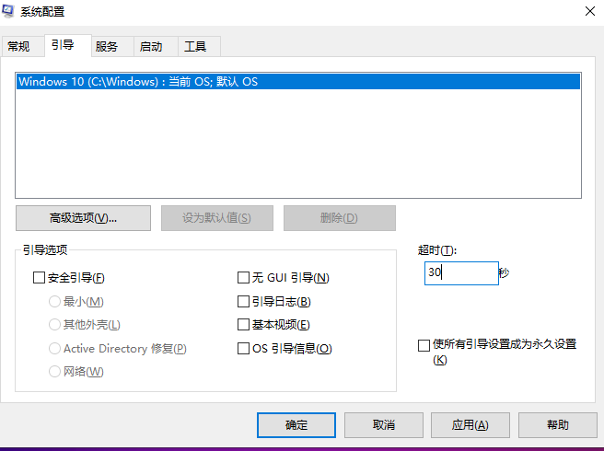
Task: Open the 工具 tab
Action: pos(199,47)
